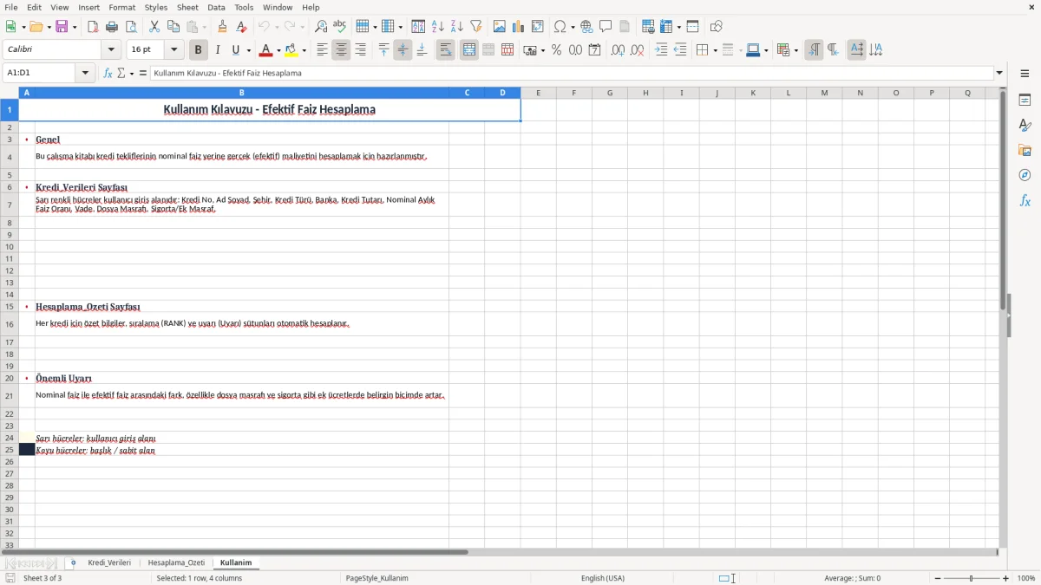Format cell as date
Viewport: 1041px width, 585px height.
tap(594, 50)
